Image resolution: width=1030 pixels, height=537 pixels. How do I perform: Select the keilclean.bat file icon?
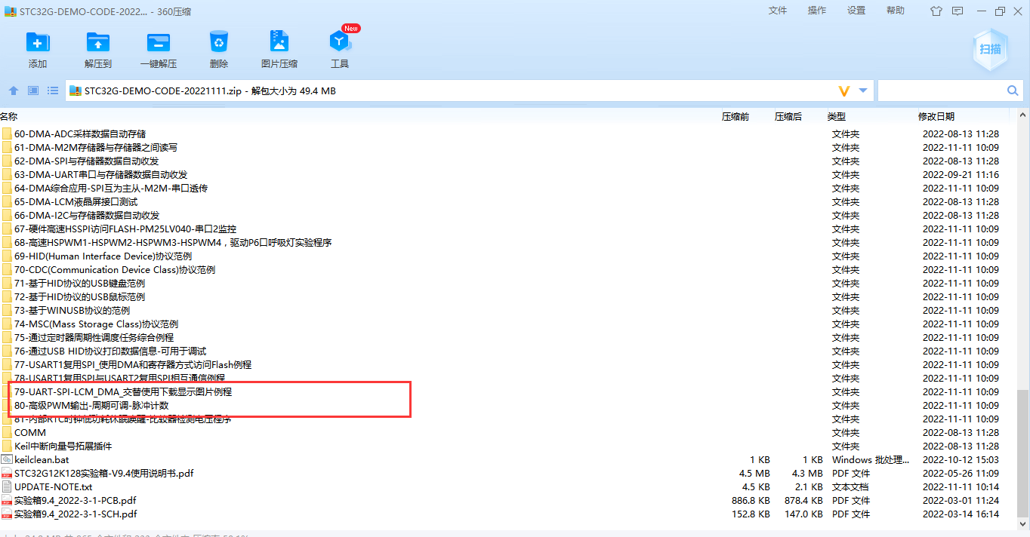coord(7,459)
